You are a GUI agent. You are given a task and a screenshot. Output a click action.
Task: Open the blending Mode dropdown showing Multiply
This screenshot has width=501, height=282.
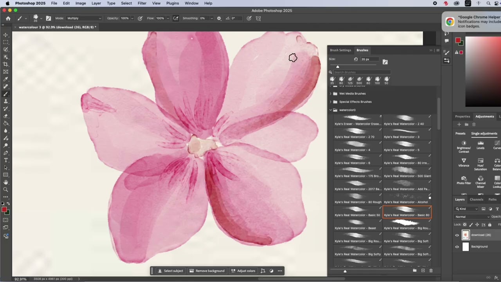coord(84,18)
